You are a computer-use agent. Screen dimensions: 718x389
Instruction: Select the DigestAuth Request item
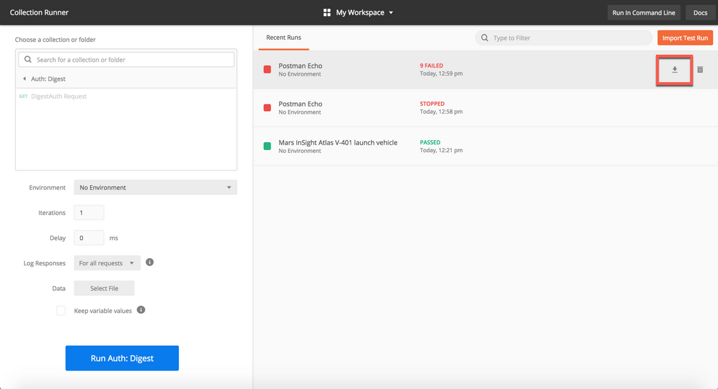pos(59,96)
